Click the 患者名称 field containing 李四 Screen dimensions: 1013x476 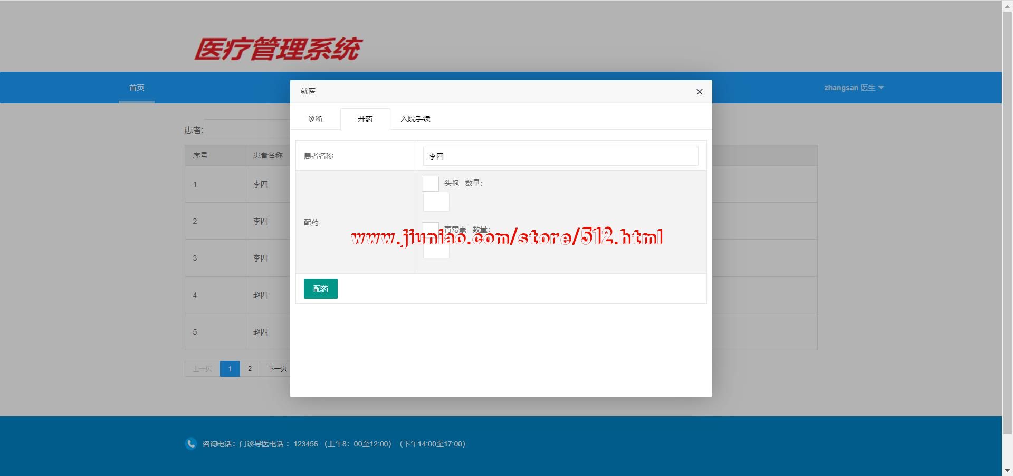560,156
